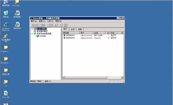Screen dimensions: 173x105
Task: Select the 所有列出的服务器 tree item
Action: 44,34
